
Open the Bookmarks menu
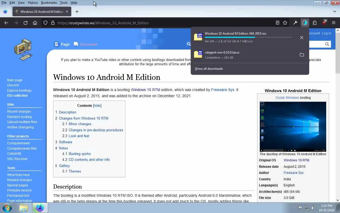click(49, 3)
